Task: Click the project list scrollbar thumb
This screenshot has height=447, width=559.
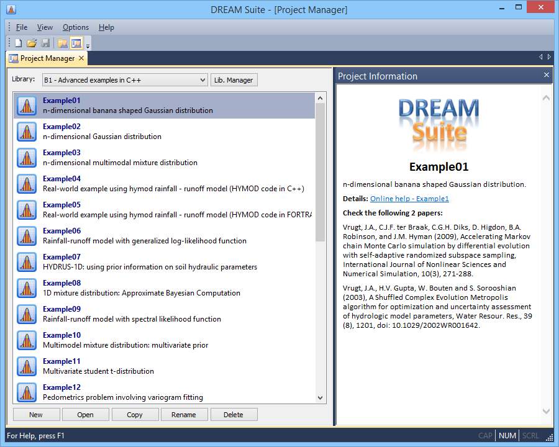Action: 320,173
